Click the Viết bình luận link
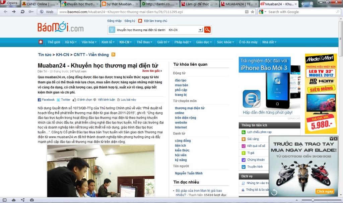Screen dimensions: 343x203 tap(106, 99)
